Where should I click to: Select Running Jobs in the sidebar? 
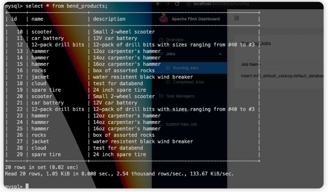click(190, 68)
